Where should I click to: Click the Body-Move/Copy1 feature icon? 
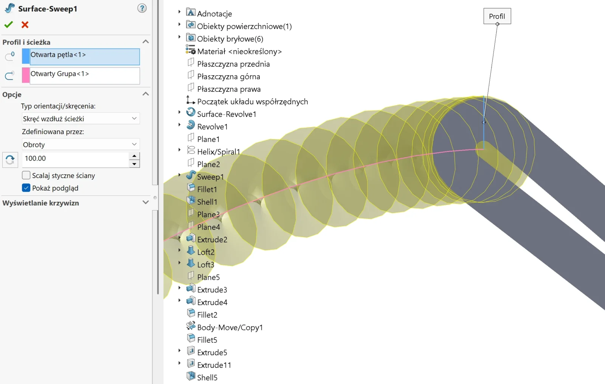coord(191,326)
